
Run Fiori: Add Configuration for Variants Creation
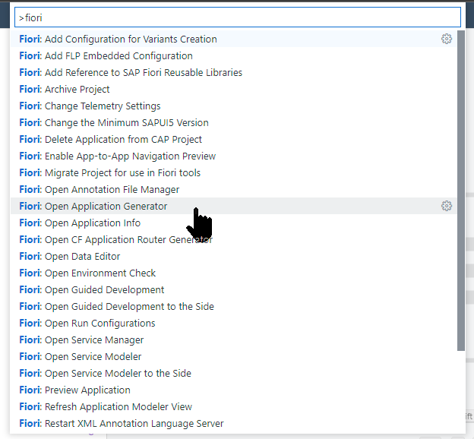pos(234,39)
